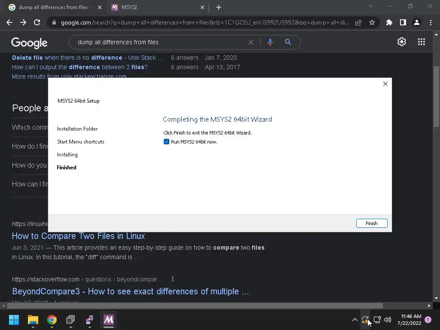Screen dimensions: 440x330
Task: Open How can I output the difference link
Action: 79,67
